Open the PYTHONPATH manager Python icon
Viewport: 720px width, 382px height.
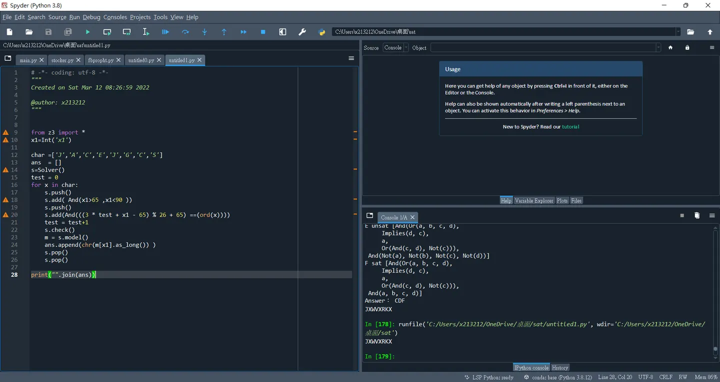pos(322,32)
